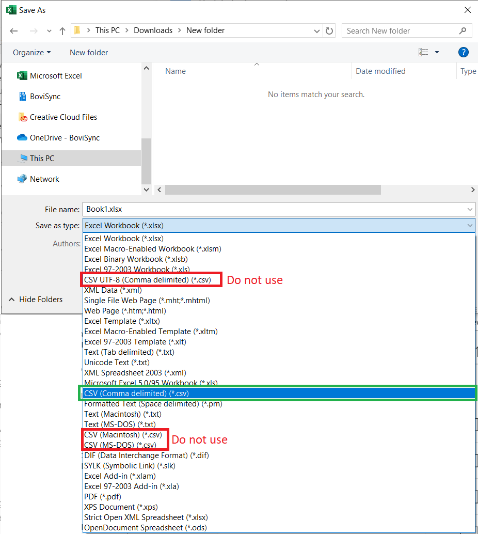Viewport: 478px width, 535px height.
Task: Choose Excel Workbook (*.xlsx) from the list
Action: click(x=279, y=239)
